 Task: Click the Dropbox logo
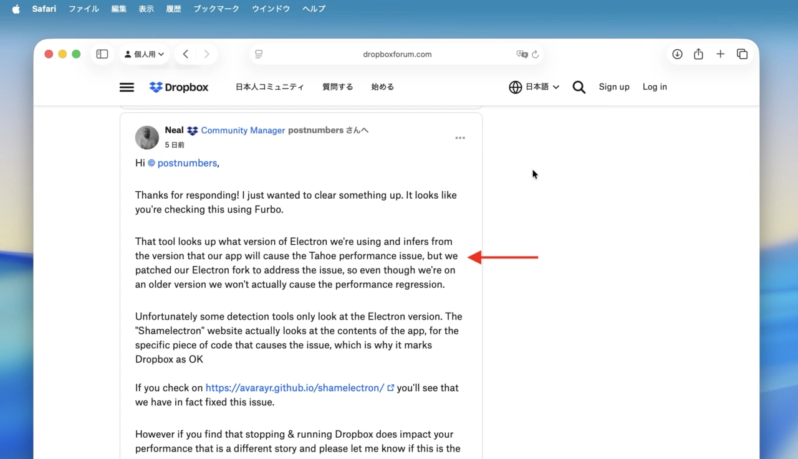point(178,87)
